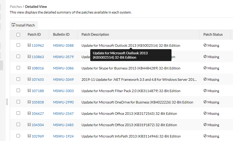Check the row for patch 104627
233x141 pixels.
(x=18, y=113)
